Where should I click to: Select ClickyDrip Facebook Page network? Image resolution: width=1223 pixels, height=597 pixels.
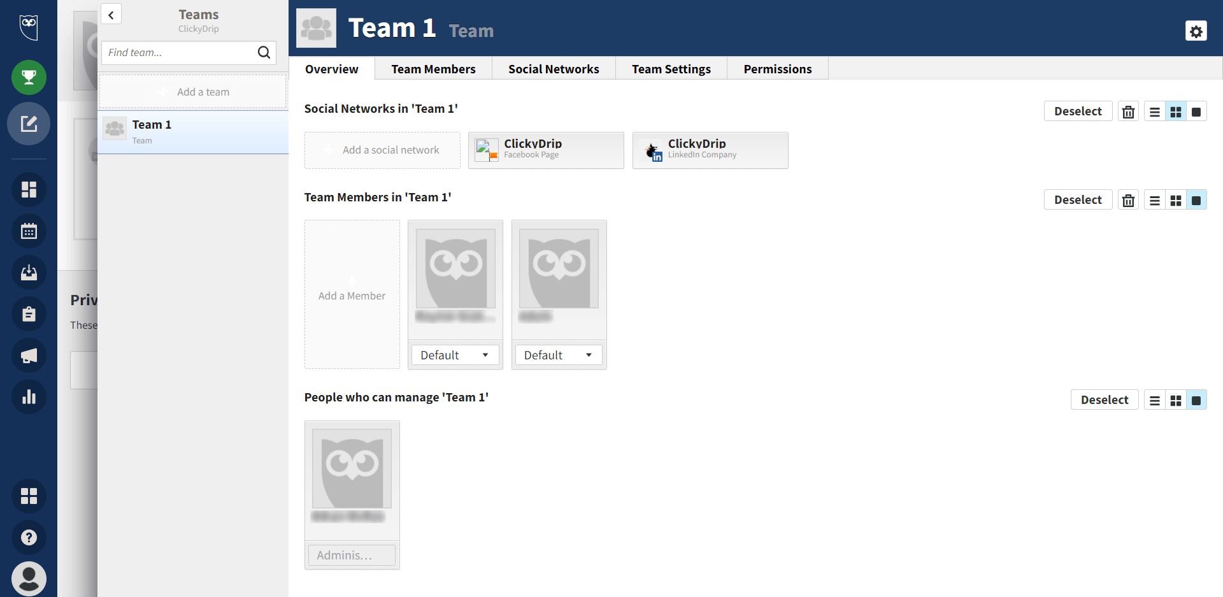pos(546,150)
